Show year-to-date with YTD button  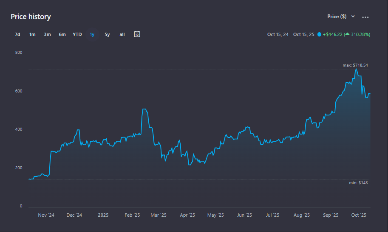[x=77, y=34]
